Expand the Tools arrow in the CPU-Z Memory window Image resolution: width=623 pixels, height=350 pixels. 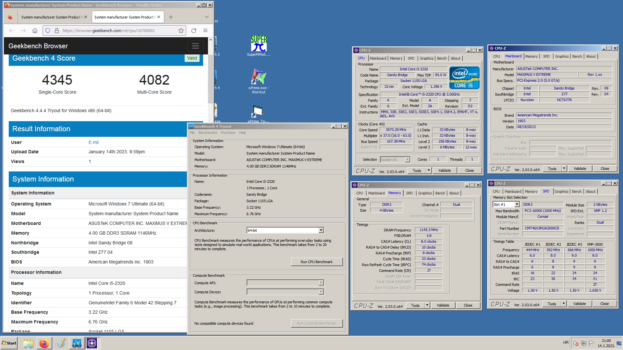[x=427, y=305]
